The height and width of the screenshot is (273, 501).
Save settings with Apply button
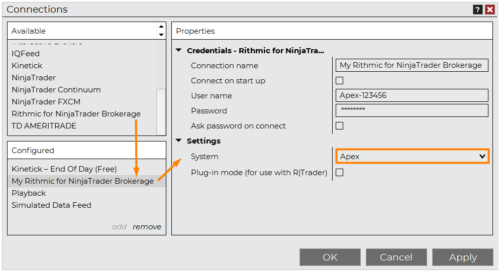[x=463, y=257]
